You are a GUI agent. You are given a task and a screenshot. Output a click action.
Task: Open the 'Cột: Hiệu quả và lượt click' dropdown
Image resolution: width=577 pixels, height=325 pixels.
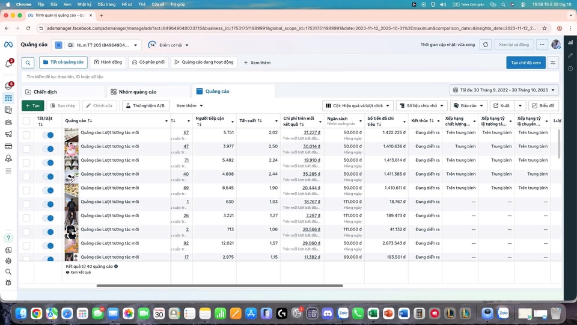coord(358,106)
